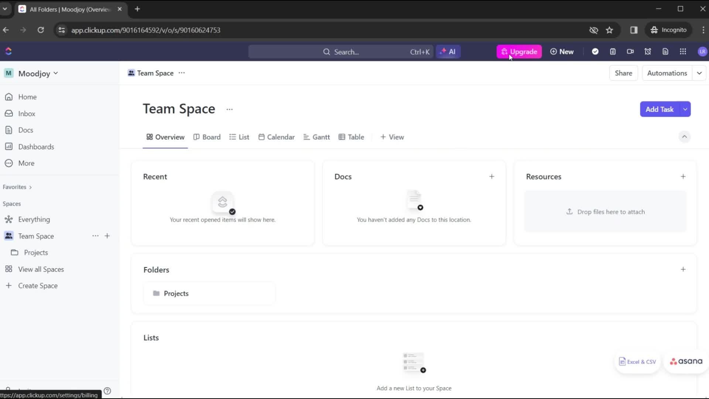The image size is (709, 399).
Task: Open the Projects folder card
Action: point(209,293)
